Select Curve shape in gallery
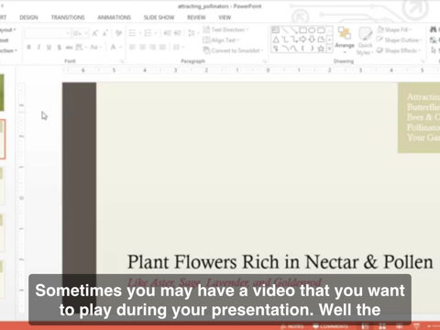The height and width of the screenshot is (330, 440). [x=294, y=49]
